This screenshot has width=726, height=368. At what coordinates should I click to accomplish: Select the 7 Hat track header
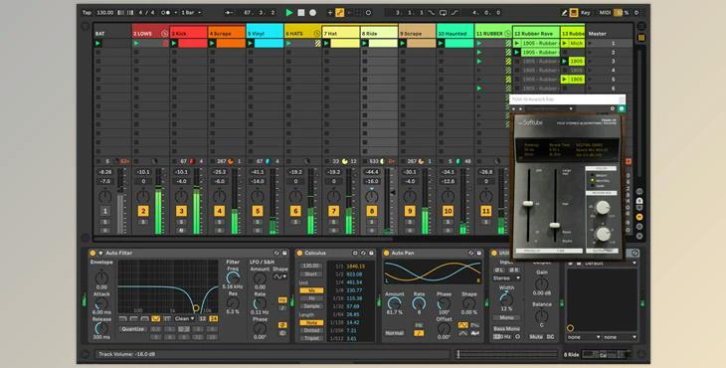341,34
